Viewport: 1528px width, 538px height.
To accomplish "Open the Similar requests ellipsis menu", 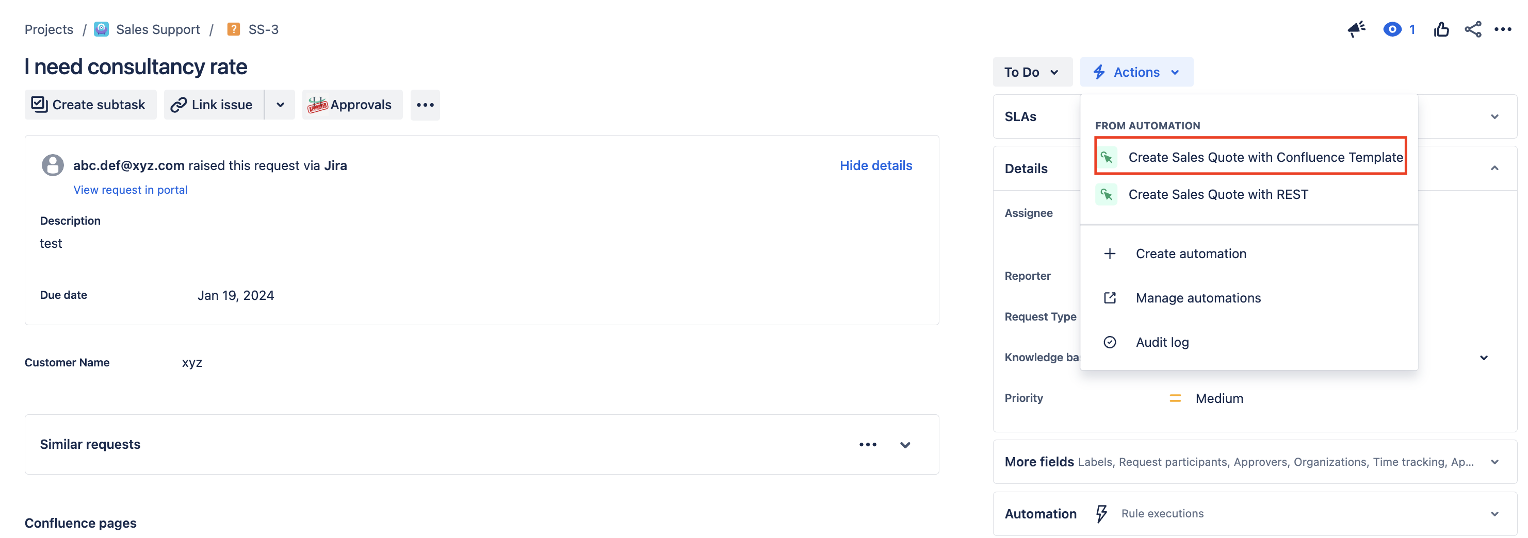I will point(867,444).
